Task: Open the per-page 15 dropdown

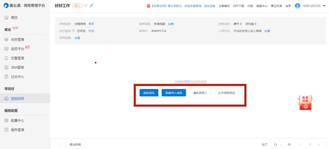Action: pyautogui.click(x=278, y=145)
